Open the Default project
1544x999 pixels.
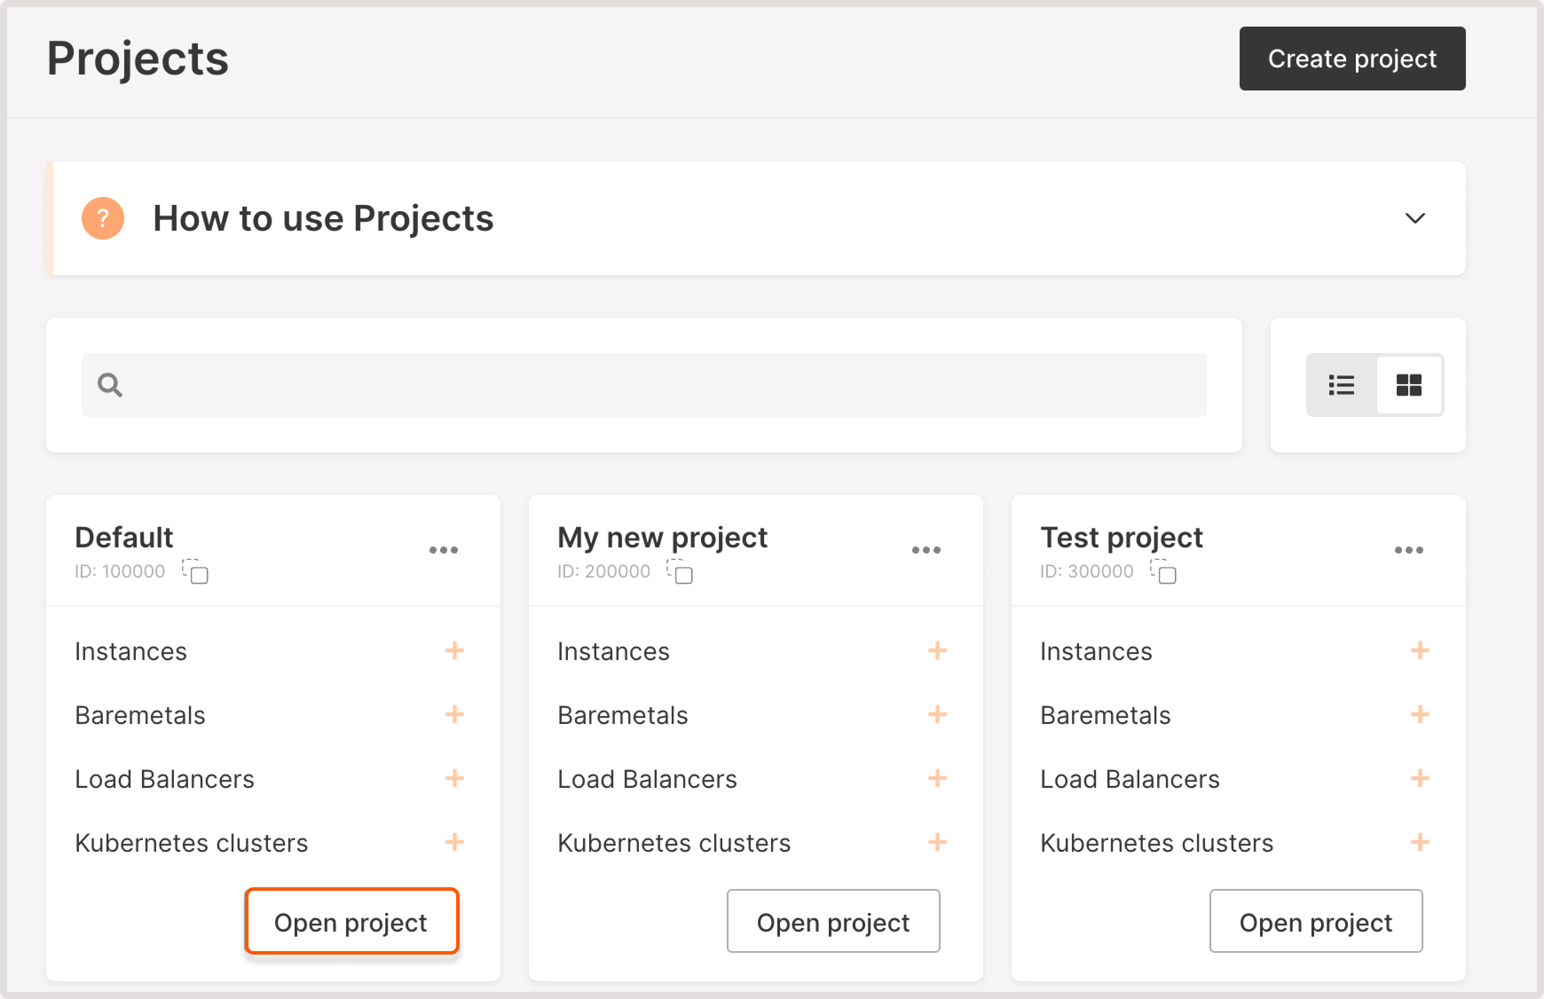point(352,921)
